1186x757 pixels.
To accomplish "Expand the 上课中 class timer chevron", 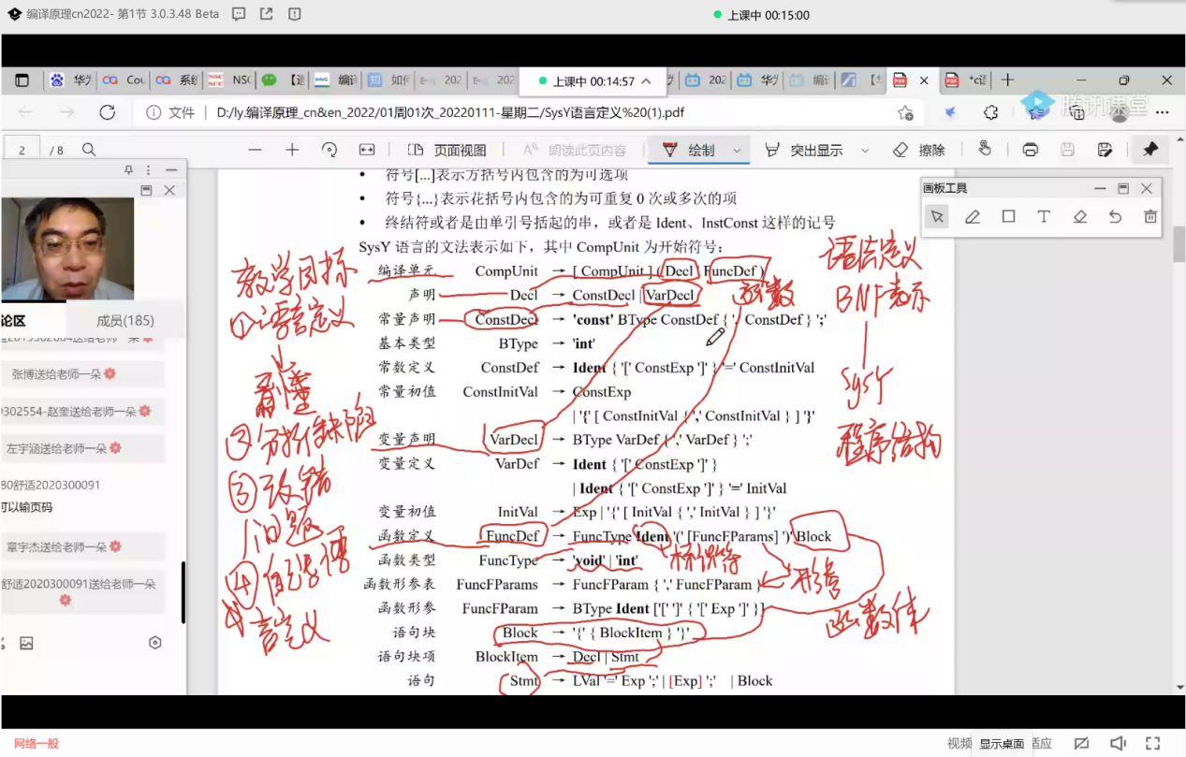I will pos(646,81).
